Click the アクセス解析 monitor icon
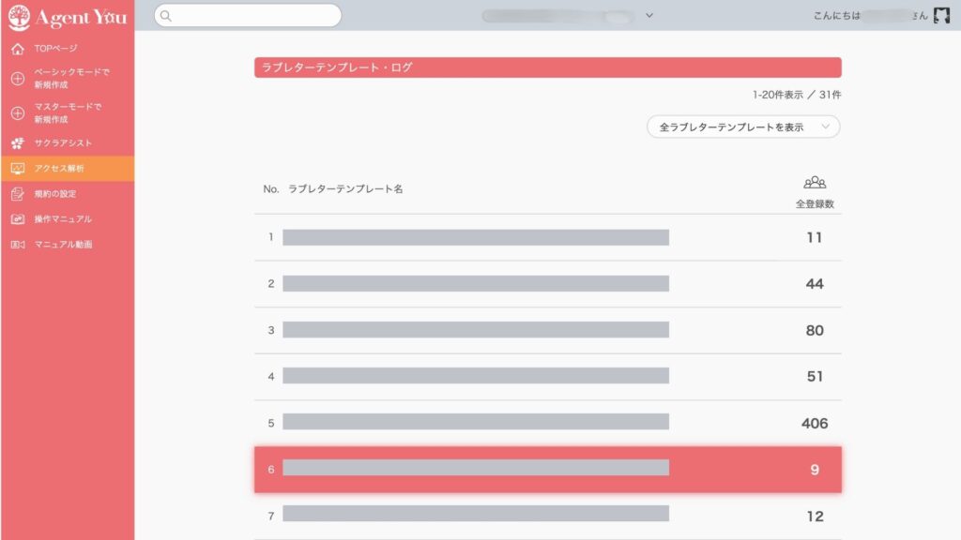961x540 pixels. pyautogui.click(x=17, y=169)
